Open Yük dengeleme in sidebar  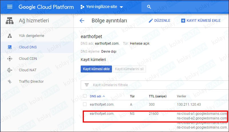click(x=31, y=36)
